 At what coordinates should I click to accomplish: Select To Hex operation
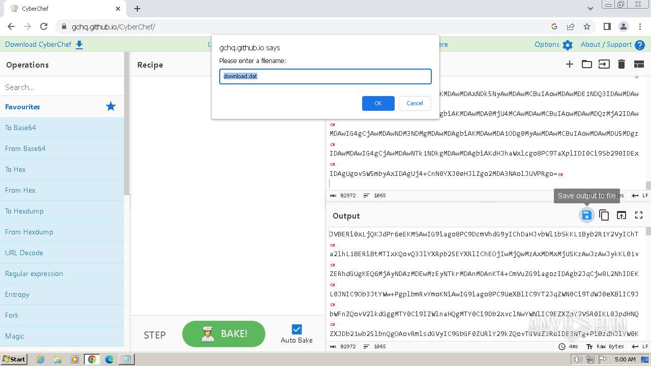tap(62, 169)
